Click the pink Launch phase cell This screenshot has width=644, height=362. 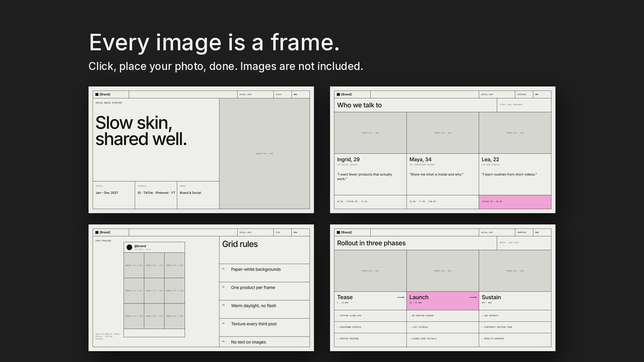pos(443,301)
